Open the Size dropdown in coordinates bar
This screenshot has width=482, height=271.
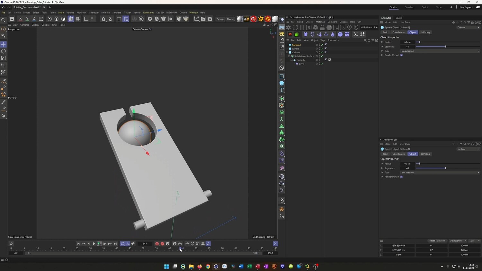point(474,241)
